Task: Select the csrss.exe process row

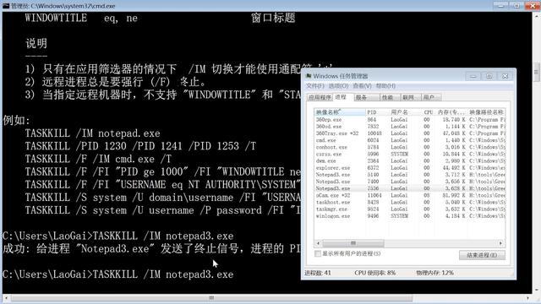Action: (410, 154)
